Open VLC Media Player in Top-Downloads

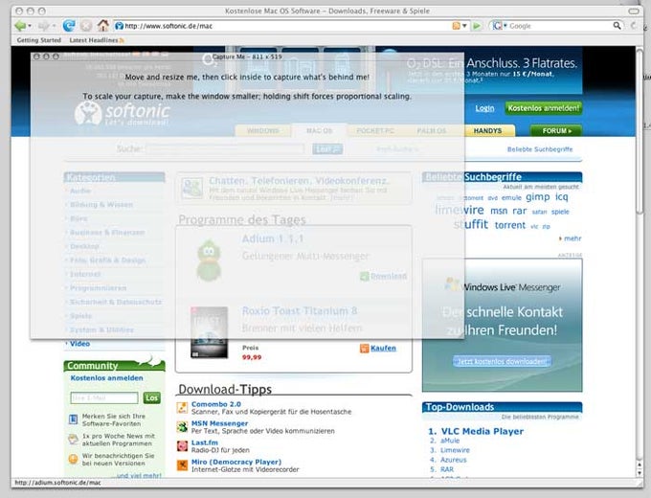(482, 431)
